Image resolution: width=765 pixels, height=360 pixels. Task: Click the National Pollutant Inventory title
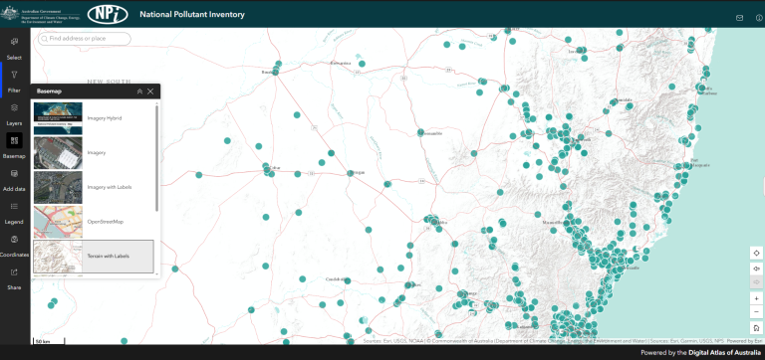coord(192,15)
